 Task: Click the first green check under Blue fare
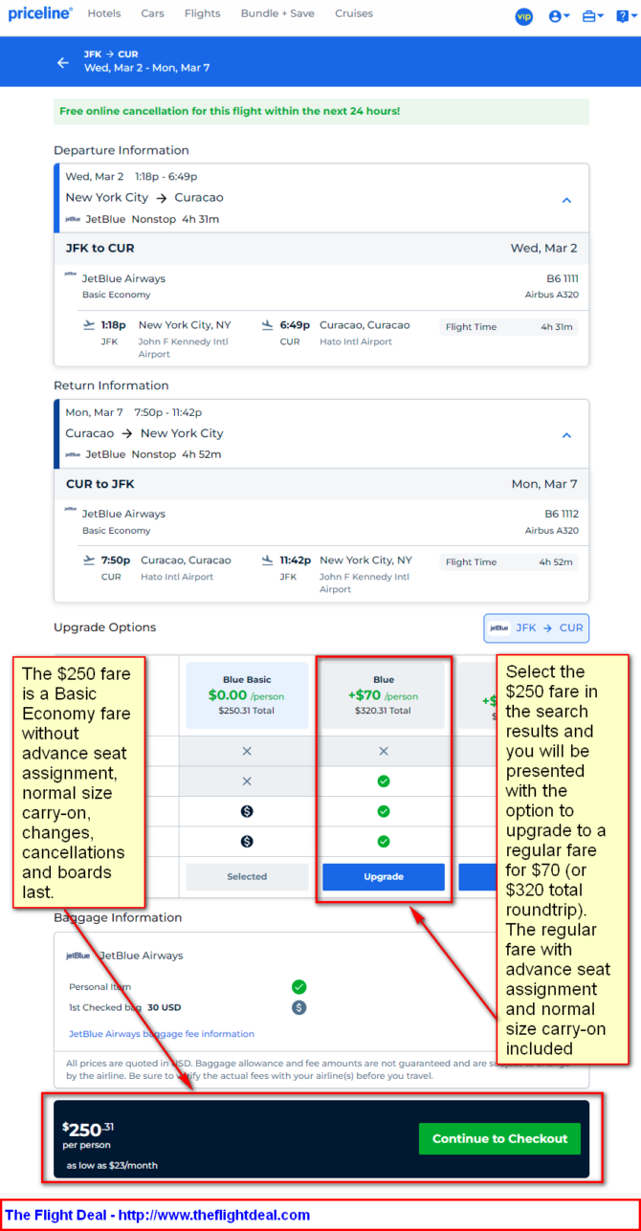[384, 781]
